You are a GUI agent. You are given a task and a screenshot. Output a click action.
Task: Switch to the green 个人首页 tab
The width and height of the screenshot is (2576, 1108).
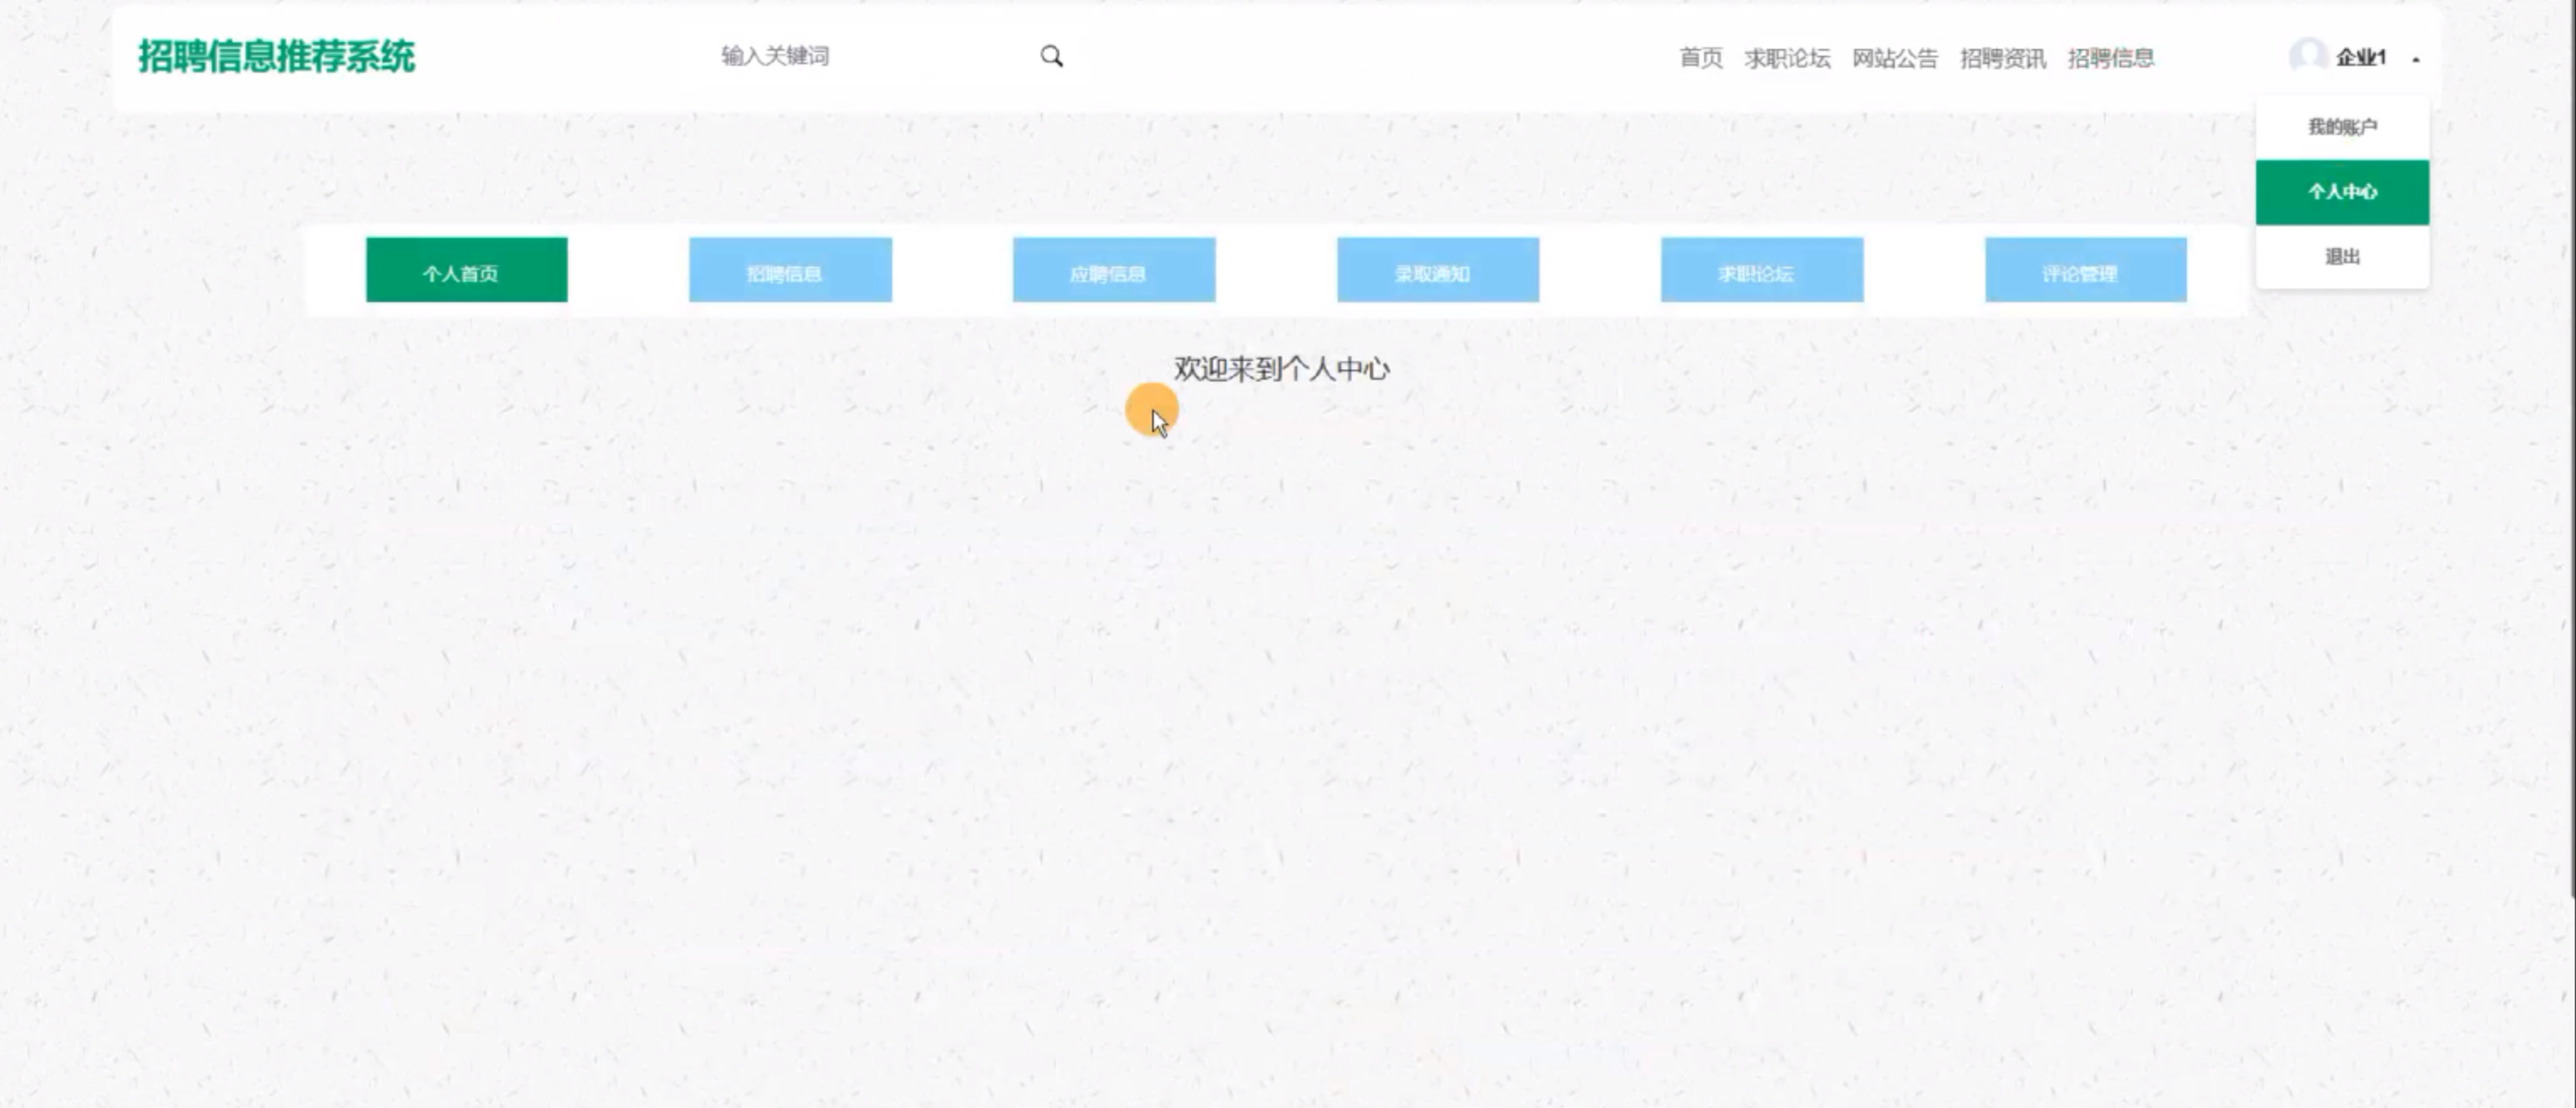(x=466, y=270)
